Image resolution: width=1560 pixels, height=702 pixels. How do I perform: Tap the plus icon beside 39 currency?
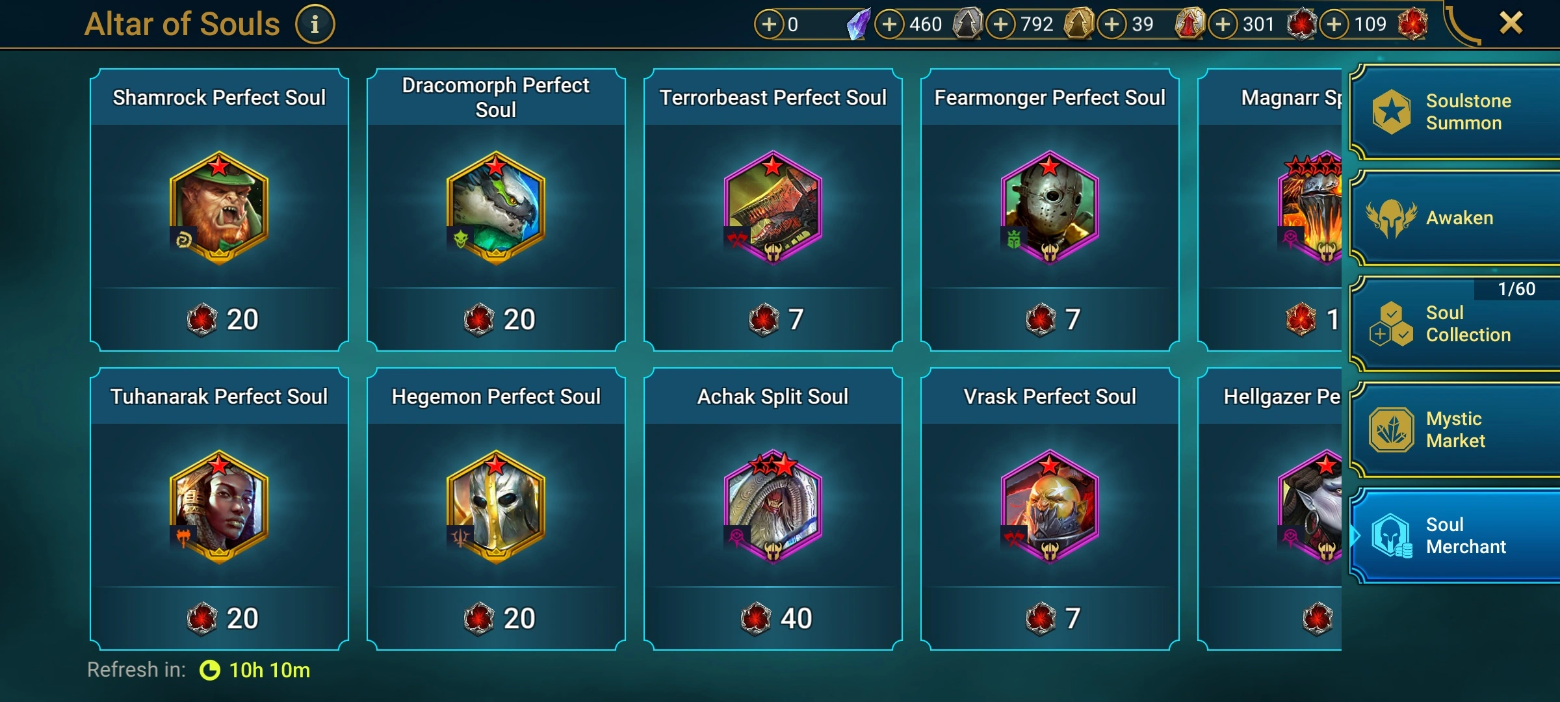pyautogui.click(x=1112, y=24)
